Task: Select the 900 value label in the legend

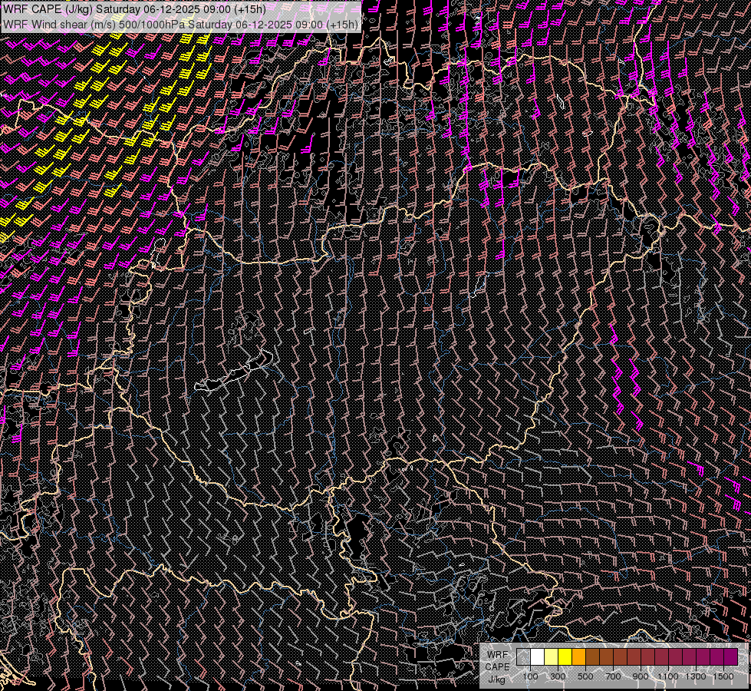Action: (x=641, y=676)
